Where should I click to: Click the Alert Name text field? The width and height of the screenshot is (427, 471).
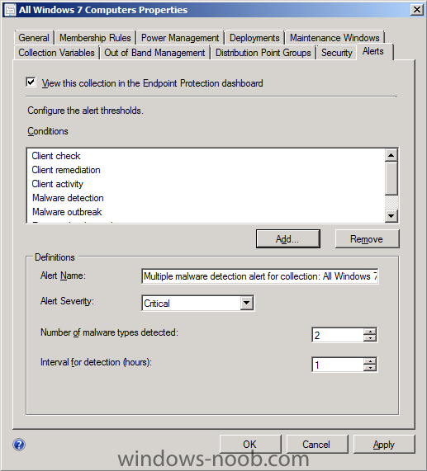(260, 276)
